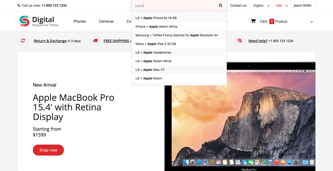
Task: Open the English language dropdown
Action: point(261,6)
